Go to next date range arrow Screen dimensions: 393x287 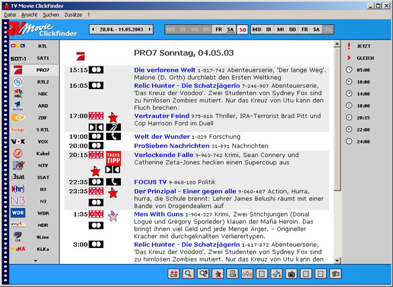click(x=150, y=30)
